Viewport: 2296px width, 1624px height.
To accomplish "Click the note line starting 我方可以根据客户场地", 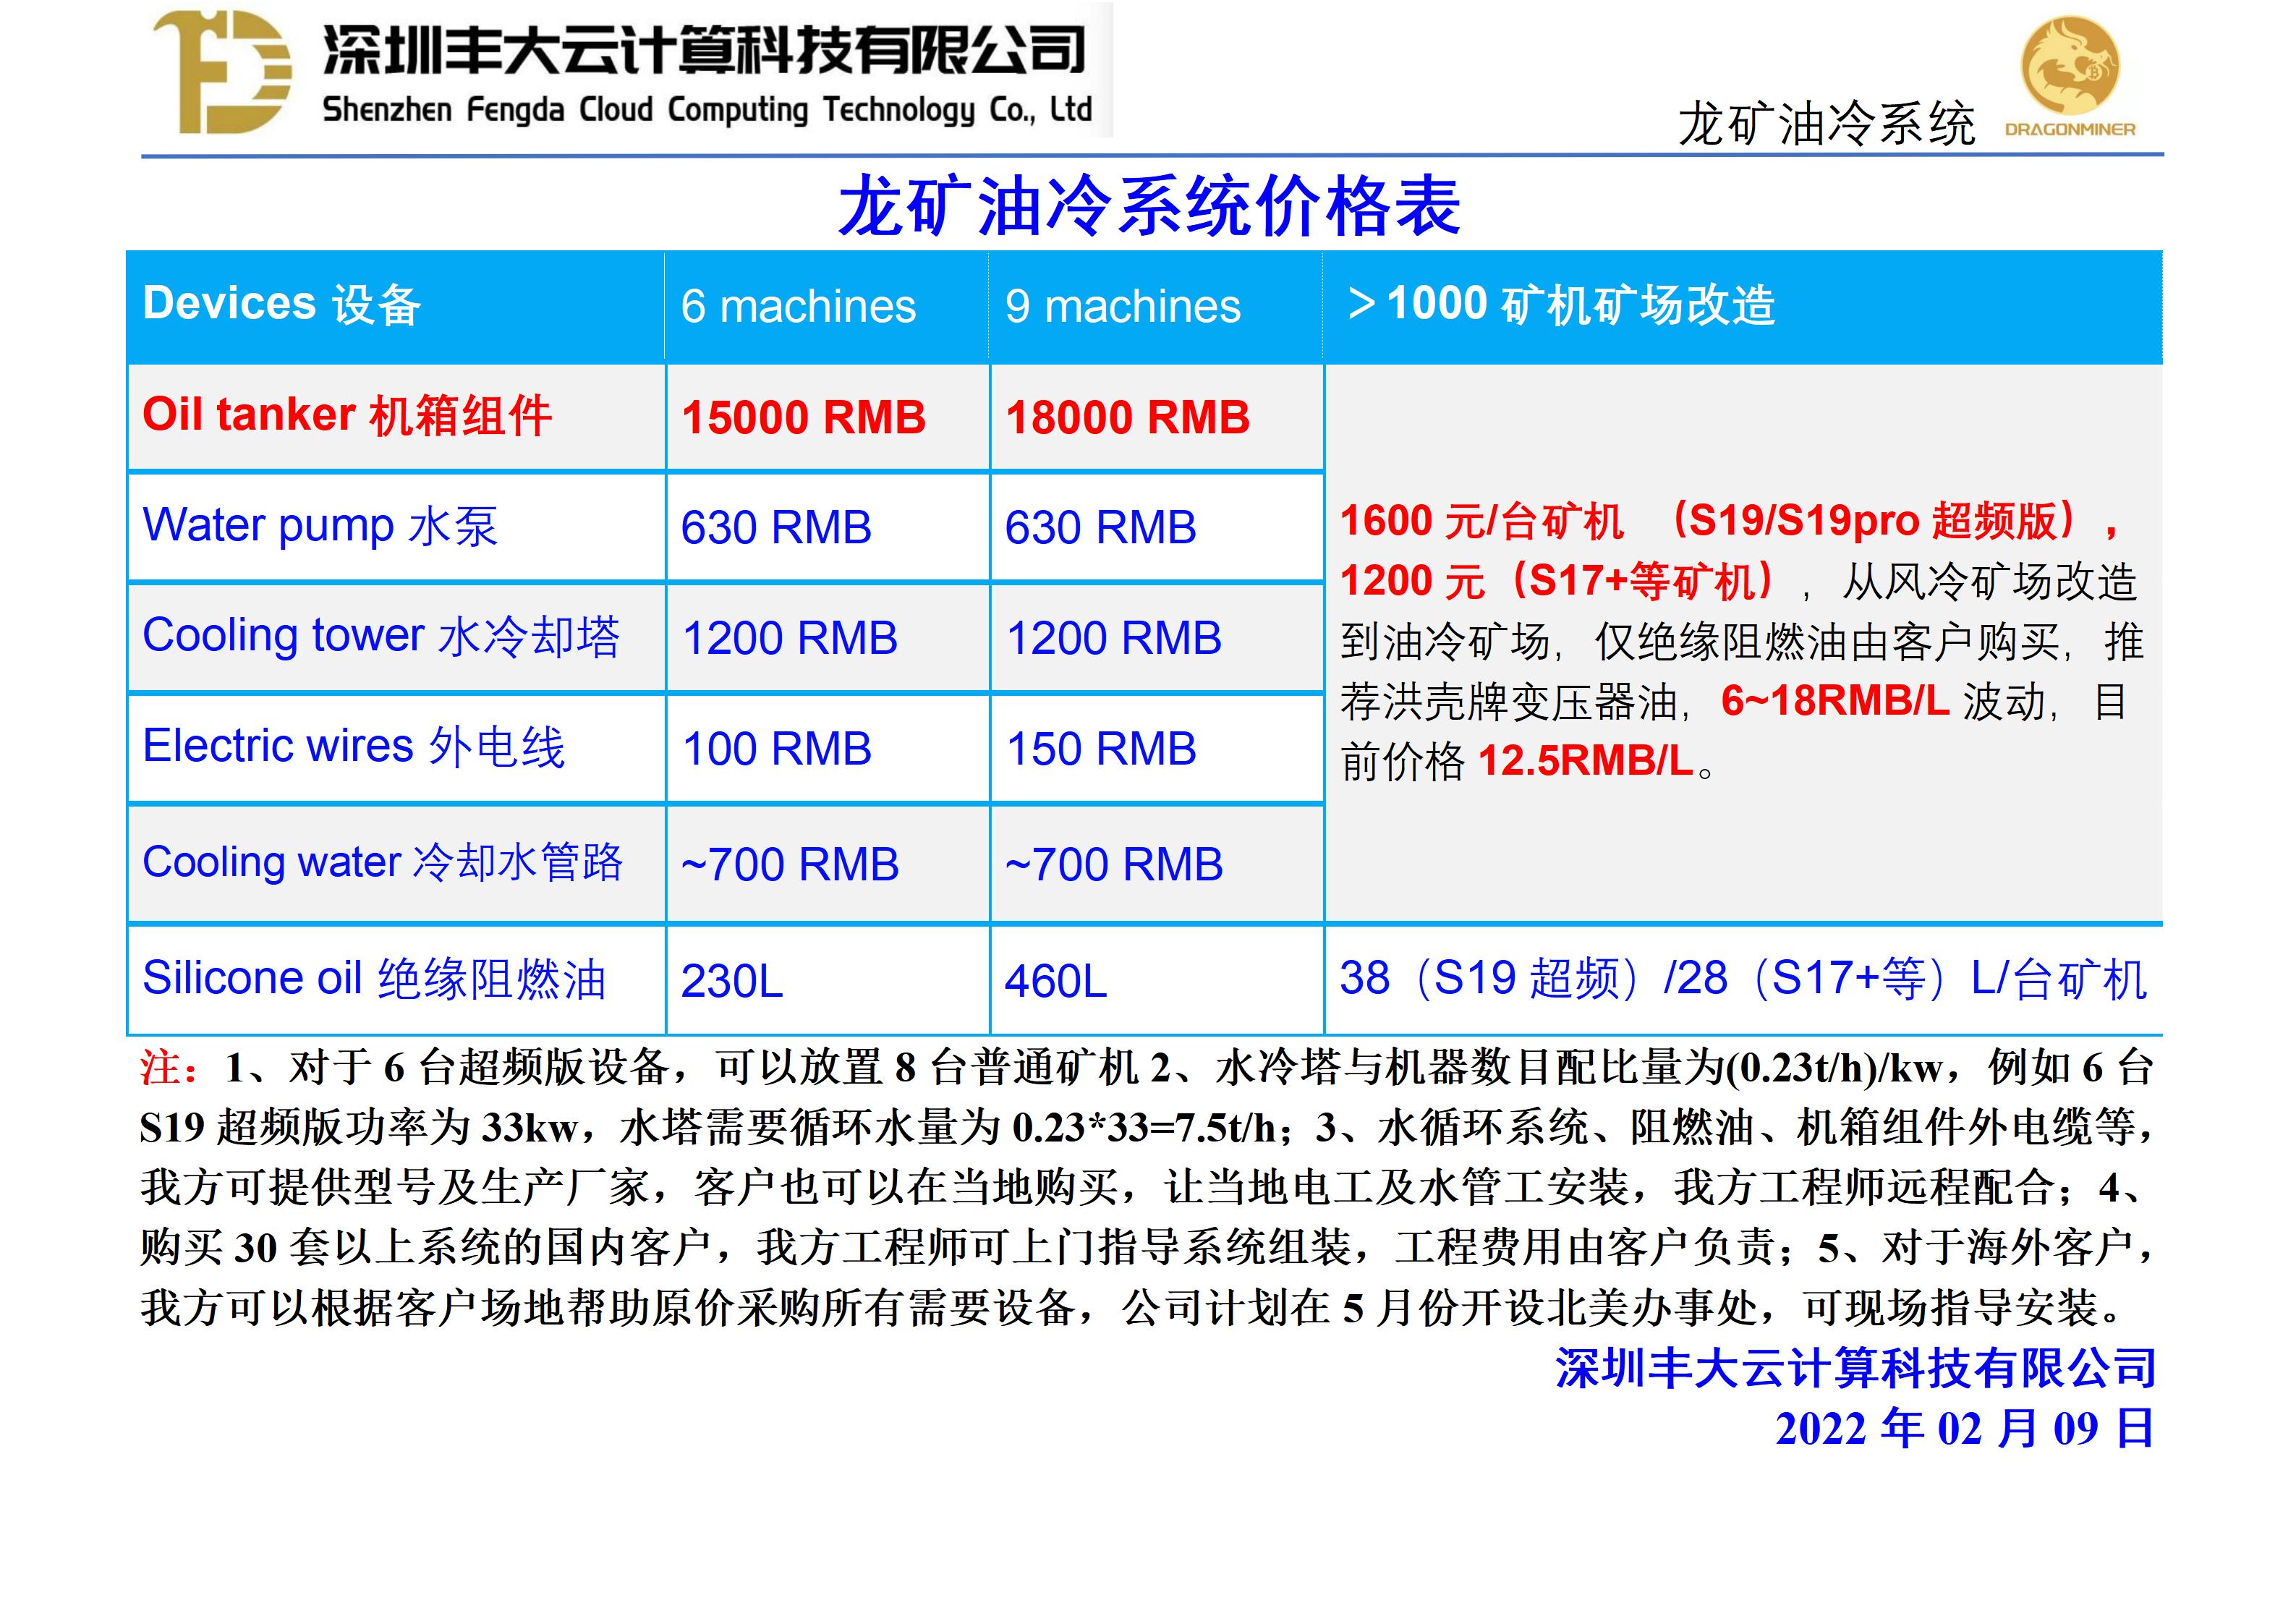I will tap(1132, 1308).
